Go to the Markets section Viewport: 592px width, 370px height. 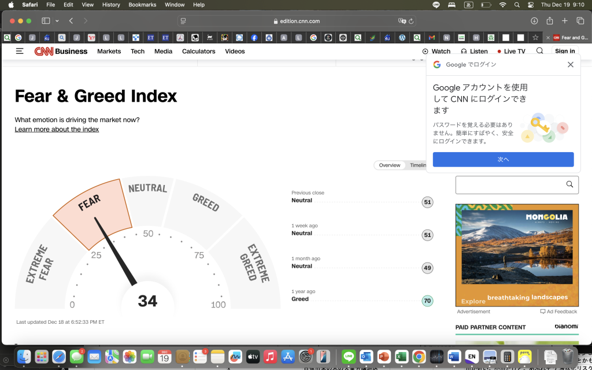(109, 51)
